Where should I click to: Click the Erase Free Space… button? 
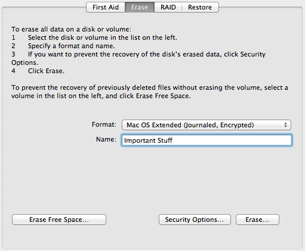[59, 219]
